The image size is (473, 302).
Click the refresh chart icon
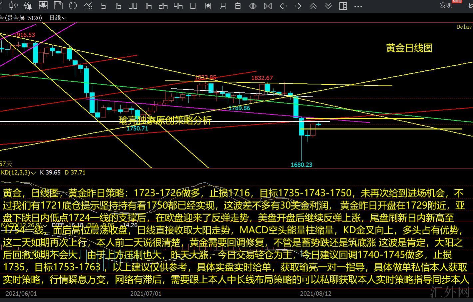(x=73, y=6)
